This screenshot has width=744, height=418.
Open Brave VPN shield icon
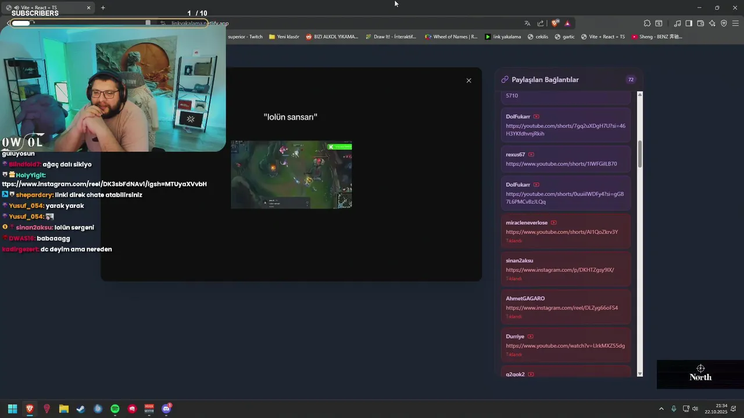point(724,23)
